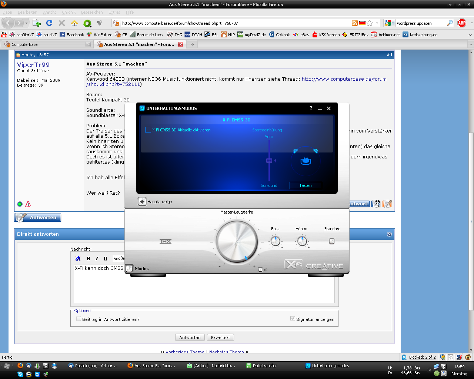Click into the Nachricht reply text area

tap(204, 283)
